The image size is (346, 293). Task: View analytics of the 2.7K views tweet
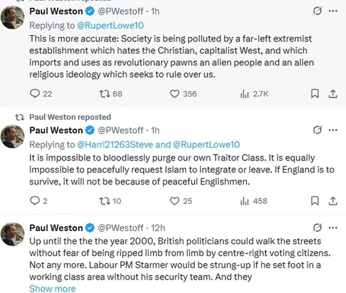coord(244,94)
